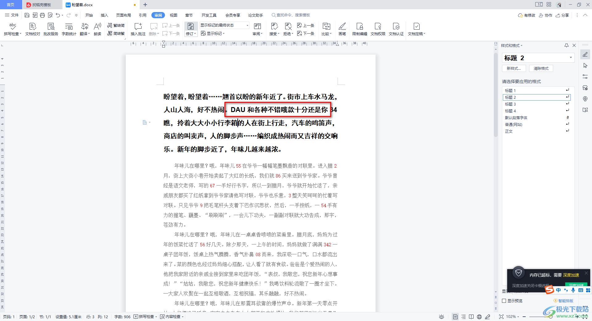Toggle page view mode in status bar
The width and height of the screenshot is (592, 321).
(455, 317)
